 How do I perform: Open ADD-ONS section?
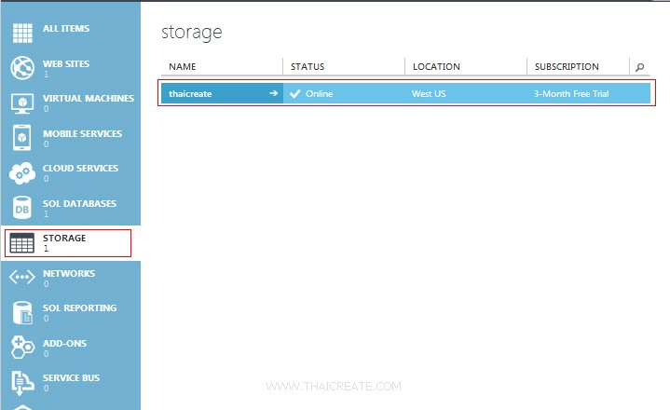click(64, 344)
